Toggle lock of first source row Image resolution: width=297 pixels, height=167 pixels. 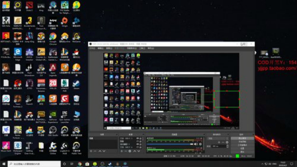tap(141, 138)
